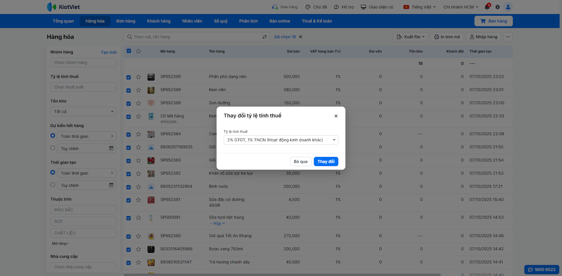This screenshot has height=276, width=562.
Task: Expand Mở rộng attributes list
Action: (60, 243)
